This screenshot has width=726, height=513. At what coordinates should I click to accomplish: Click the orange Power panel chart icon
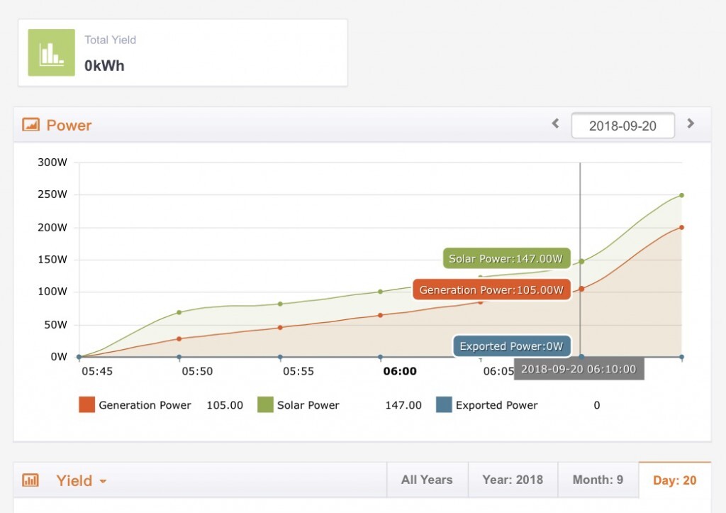click(30, 125)
